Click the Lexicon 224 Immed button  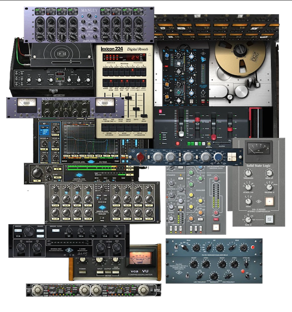point(105,83)
